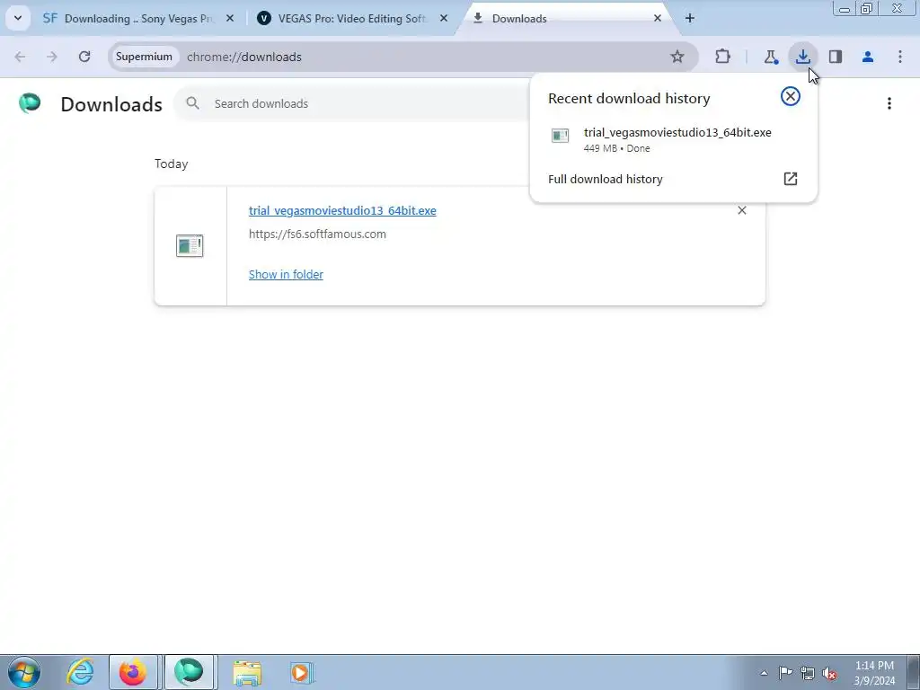Click the Supermium site info chip
Image resolution: width=920 pixels, height=690 pixels.
pyautogui.click(x=144, y=57)
